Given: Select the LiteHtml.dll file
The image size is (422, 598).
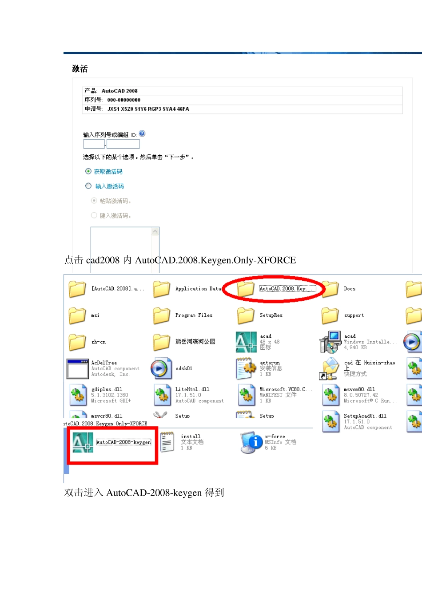Looking at the screenshot, I should [x=188, y=395].
